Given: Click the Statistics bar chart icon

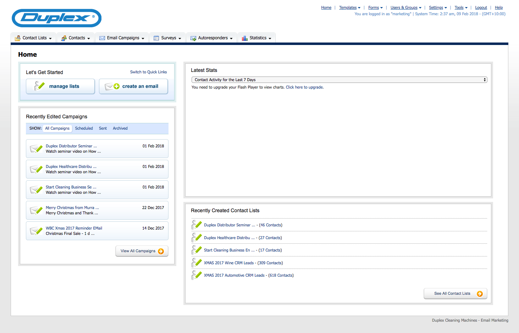Looking at the screenshot, I should click(x=245, y=38).
